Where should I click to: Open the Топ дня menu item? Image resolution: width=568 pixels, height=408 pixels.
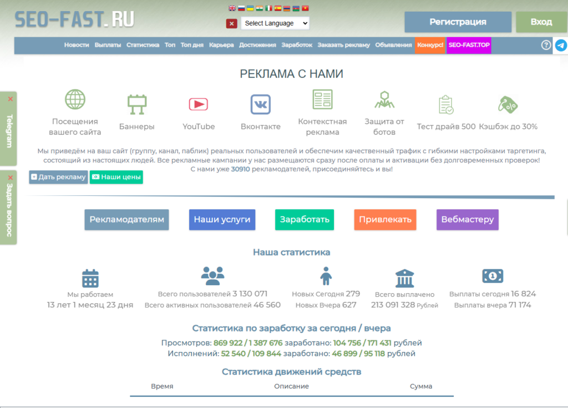coord(192,45)
